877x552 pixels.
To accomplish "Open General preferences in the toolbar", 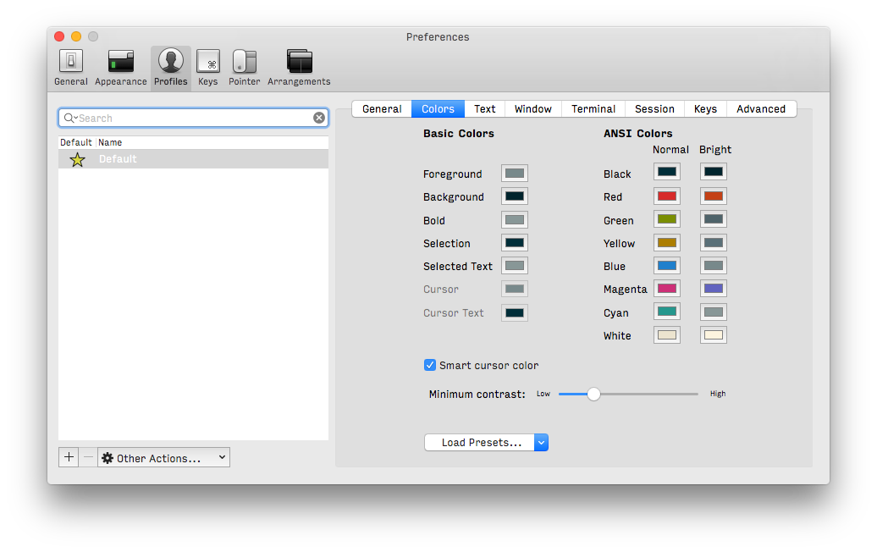I will (x=71, y=68).
